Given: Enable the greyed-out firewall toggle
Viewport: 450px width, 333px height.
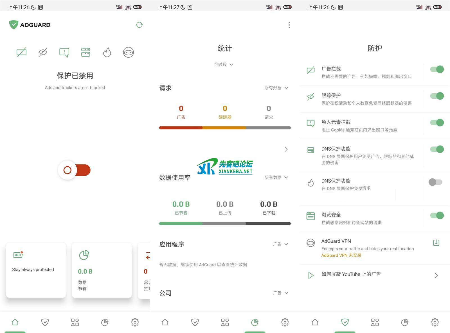Looking at the screenshot, I should [435, 182].
